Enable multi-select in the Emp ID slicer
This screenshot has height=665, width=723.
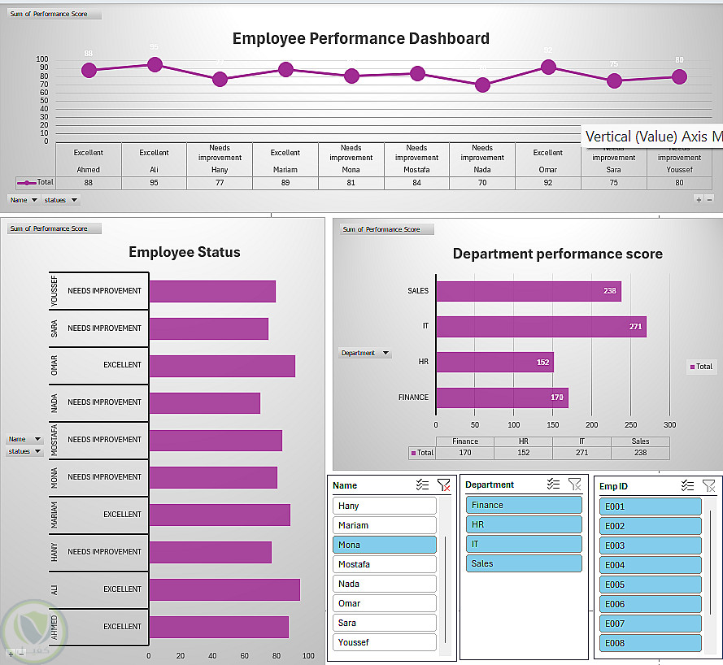tap(687, 485)
